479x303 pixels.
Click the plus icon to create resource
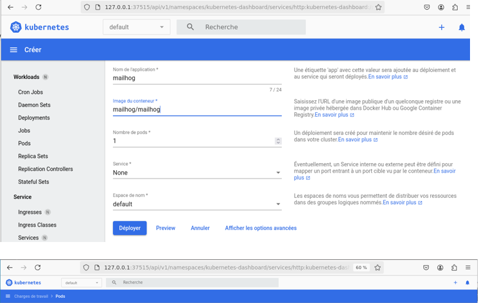pos(441,28)
